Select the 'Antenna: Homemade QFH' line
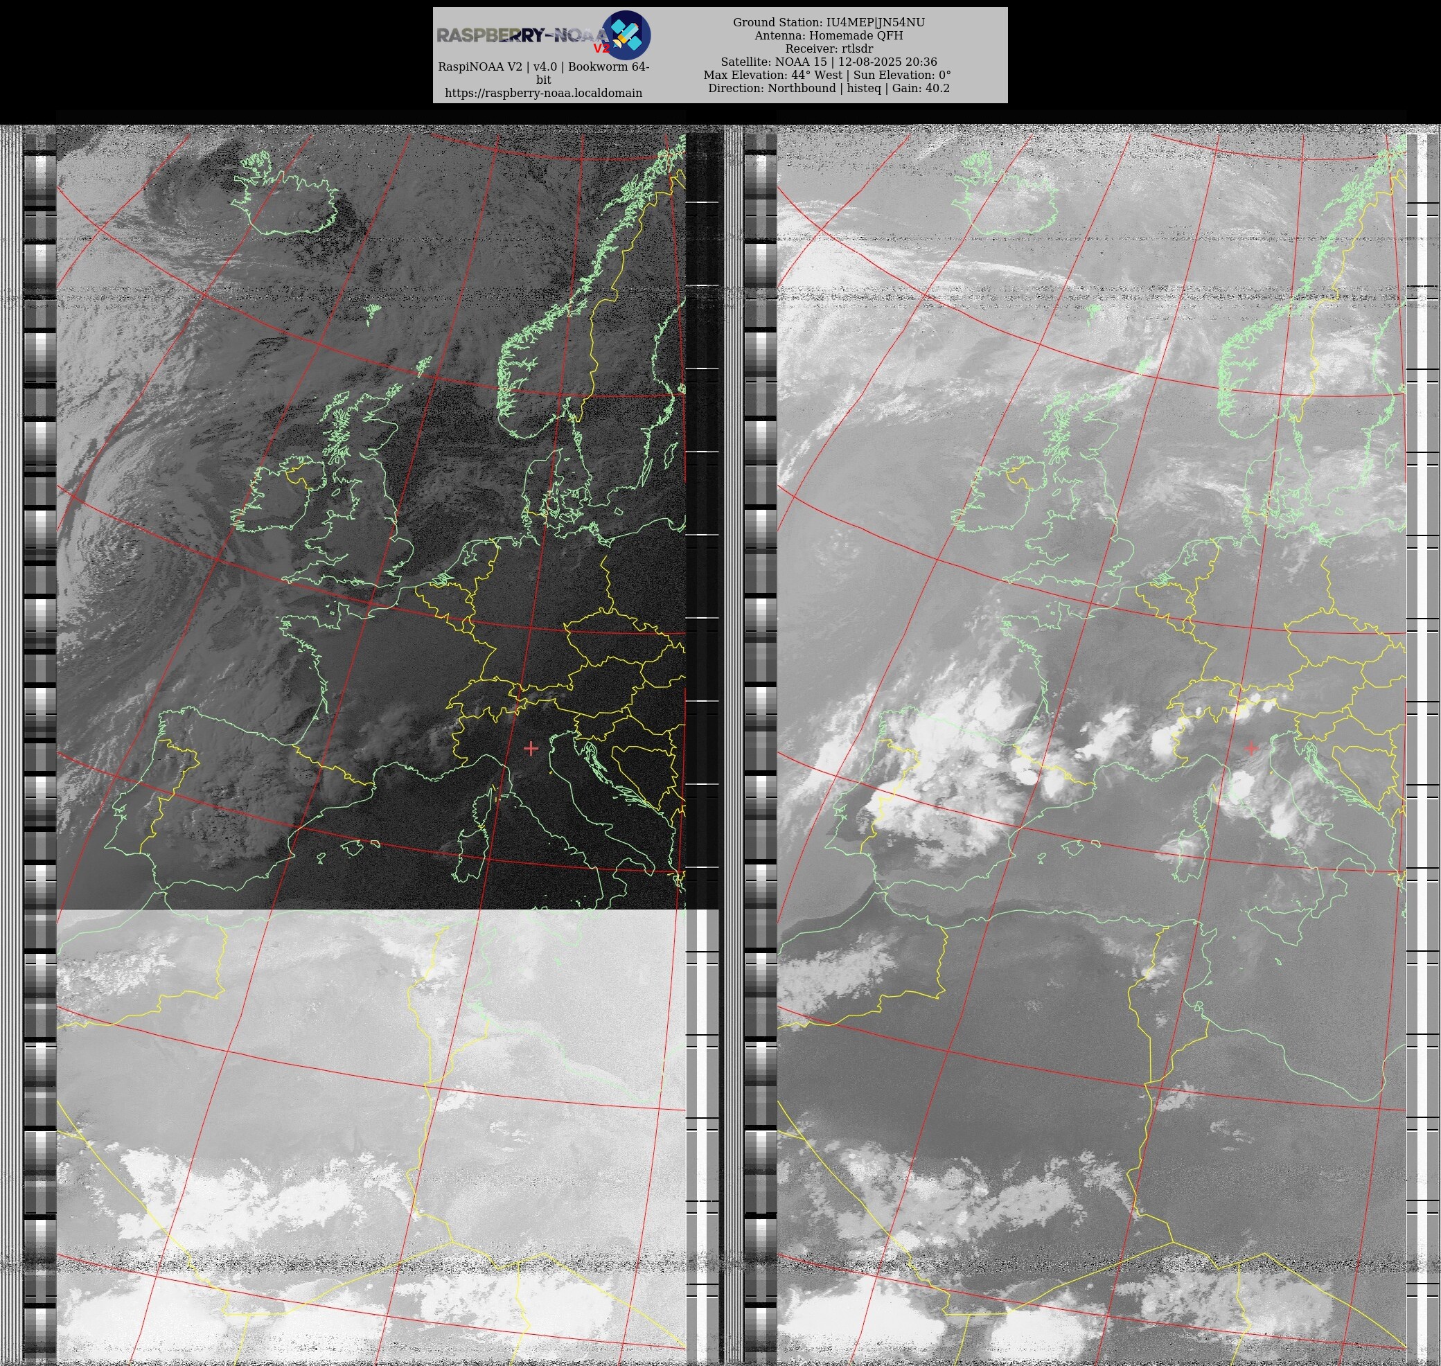The height and width of the screenshot is (1366, 1441). [829, 36]
